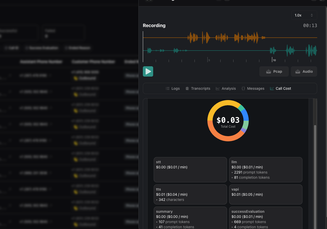This screenshot has width=327, height=229.
Task: Expand the 2291 prompt tokens detail
Action: pyautogui.click(x=249, y=172)
